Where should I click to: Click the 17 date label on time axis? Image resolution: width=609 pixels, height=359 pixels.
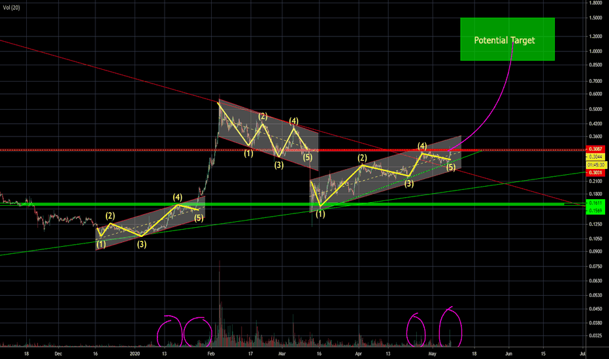coord(250,354)
